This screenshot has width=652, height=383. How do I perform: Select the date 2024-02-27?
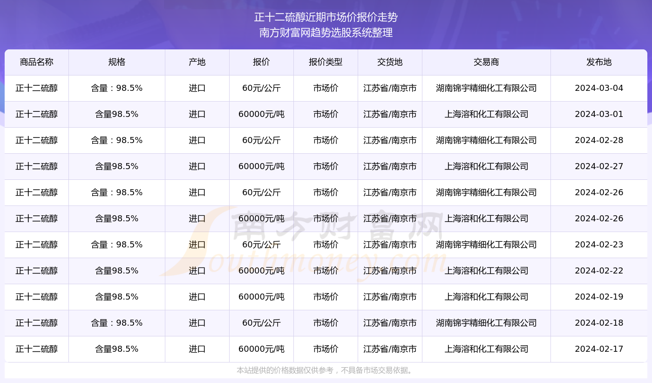599,166
